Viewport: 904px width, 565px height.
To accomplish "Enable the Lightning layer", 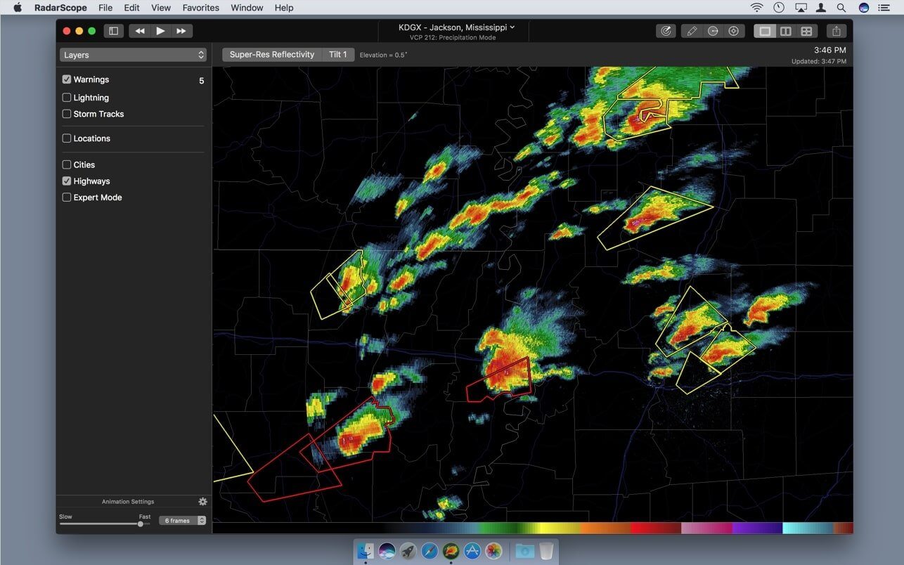I will [x=67, y=97].
